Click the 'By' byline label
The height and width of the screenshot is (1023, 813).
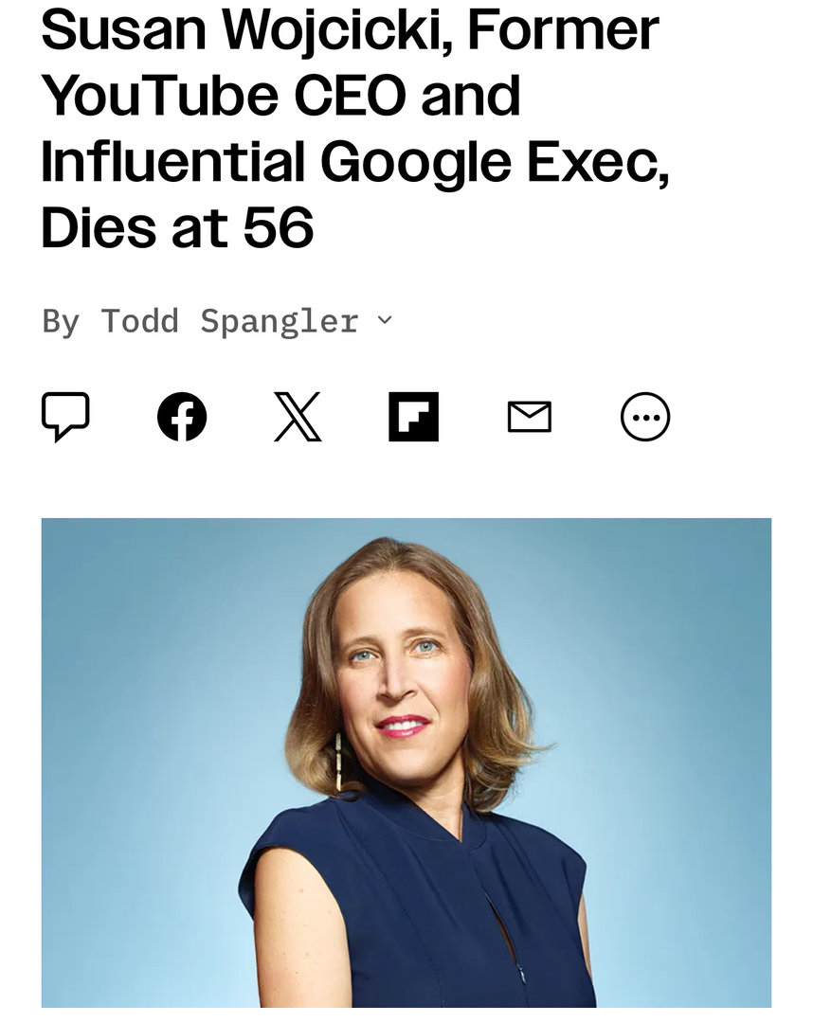point(61,321)
